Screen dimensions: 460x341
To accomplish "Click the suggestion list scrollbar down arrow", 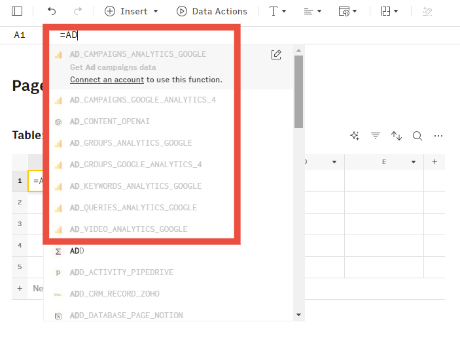I will [x=298, y=316].
